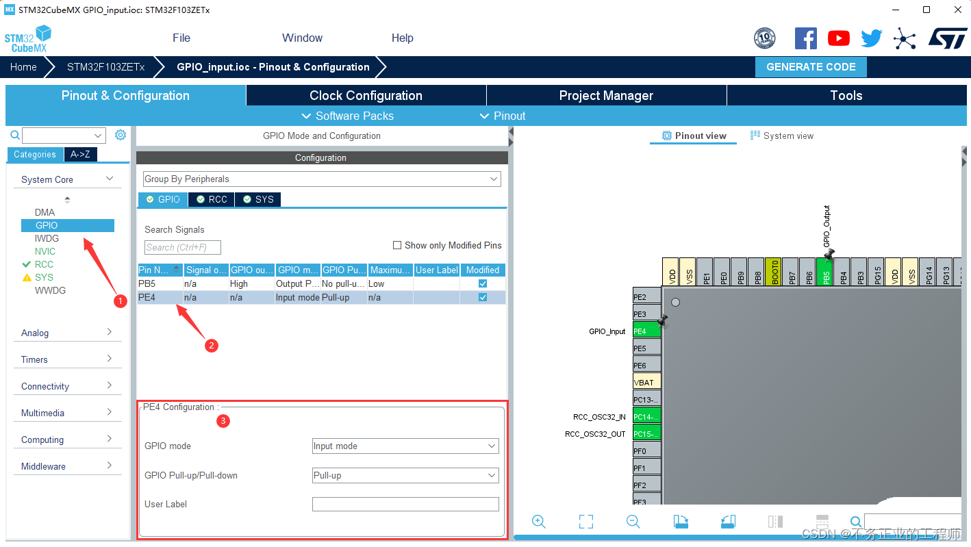Open the ST community network icon
Viewport: 971px width, 547px height.
coord(905,38)
